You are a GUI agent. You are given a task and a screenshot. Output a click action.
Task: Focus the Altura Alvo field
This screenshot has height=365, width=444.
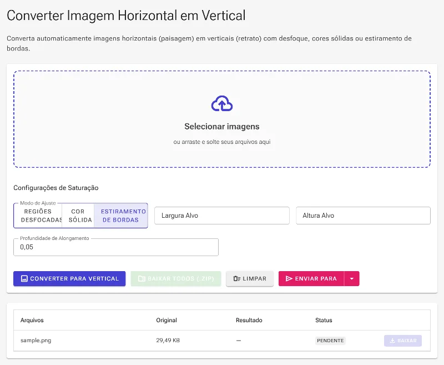363,216
